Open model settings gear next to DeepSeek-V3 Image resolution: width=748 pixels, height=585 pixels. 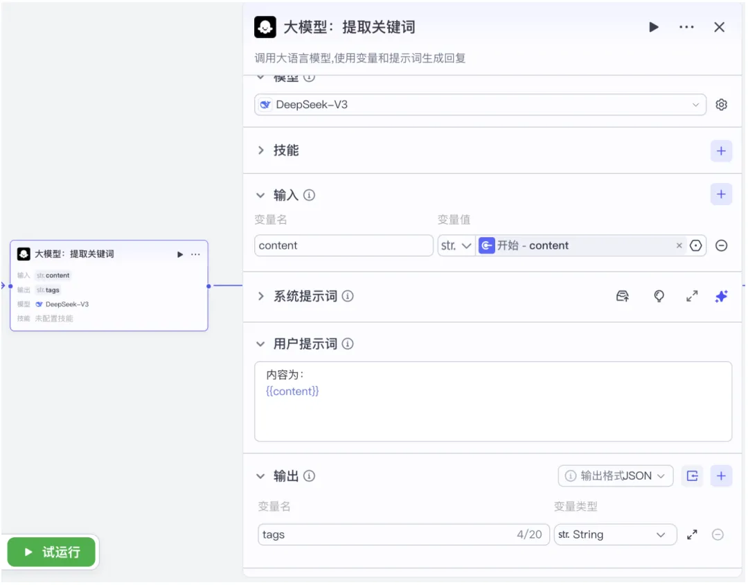pyautogui.click(x=721, y=105)
